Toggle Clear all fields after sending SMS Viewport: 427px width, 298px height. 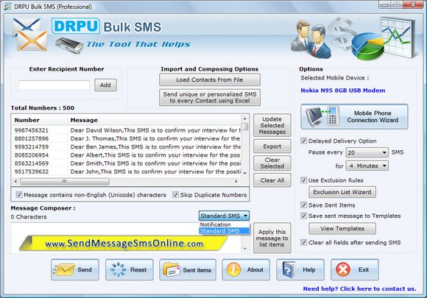303,242
